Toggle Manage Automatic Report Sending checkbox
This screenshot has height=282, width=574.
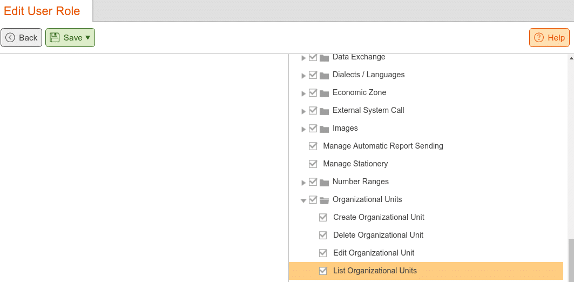click(313, 146)
